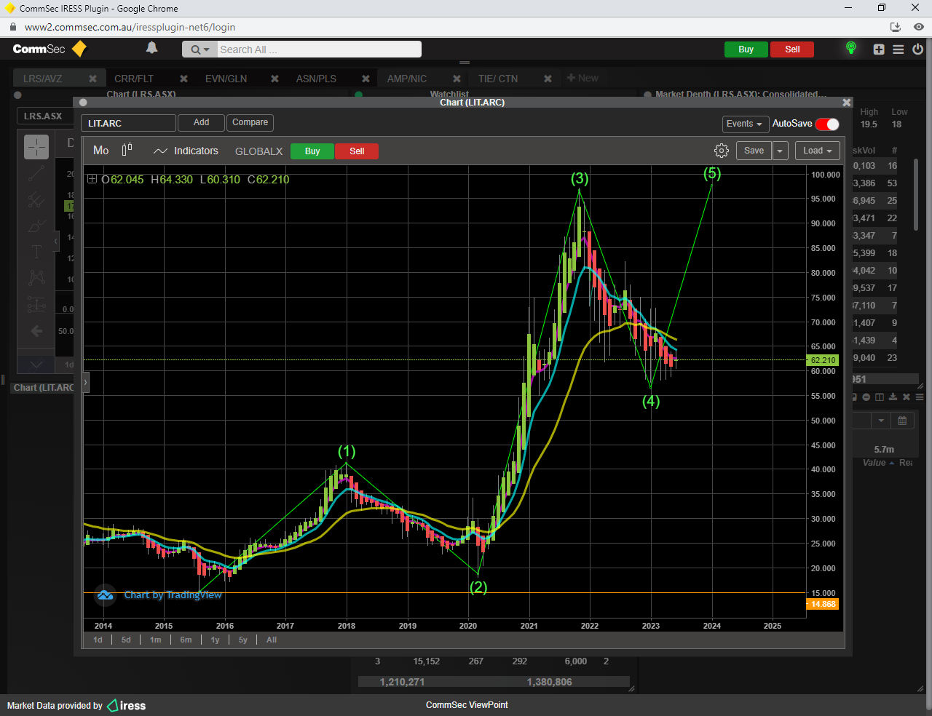Open the search type magnifier dropdown
Screen dimensions: 932x716
point(200,49)
